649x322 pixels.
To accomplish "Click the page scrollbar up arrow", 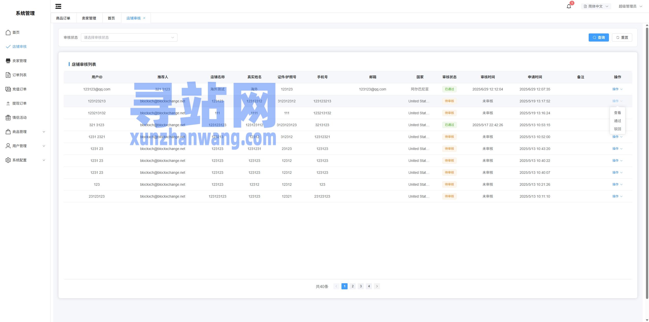I will (647, 25).
